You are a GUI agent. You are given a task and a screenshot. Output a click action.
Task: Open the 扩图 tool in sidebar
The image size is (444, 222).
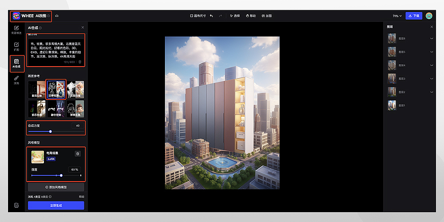pyautogui.click(x=16, y=47)
